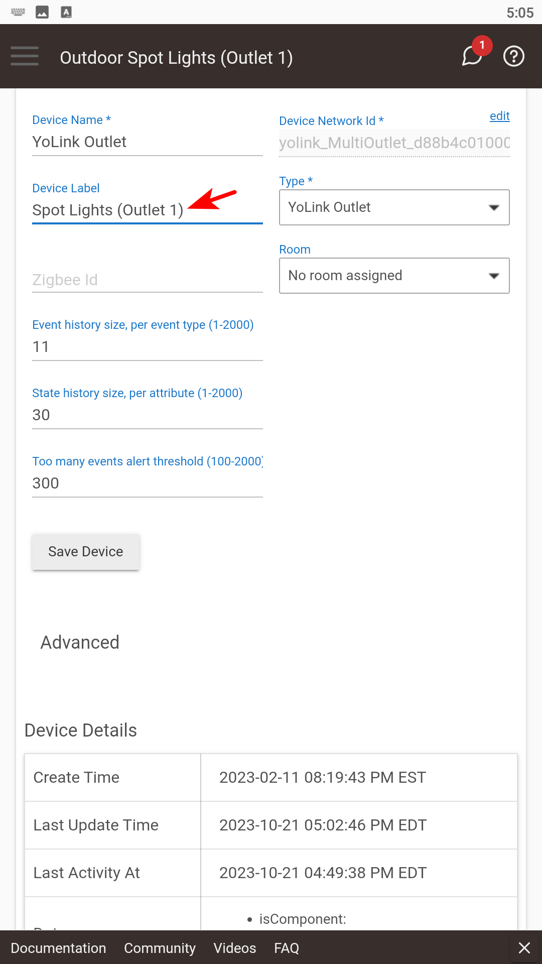Open the help question mark icon
Screen dimensions: 542x964
point(514,56)
